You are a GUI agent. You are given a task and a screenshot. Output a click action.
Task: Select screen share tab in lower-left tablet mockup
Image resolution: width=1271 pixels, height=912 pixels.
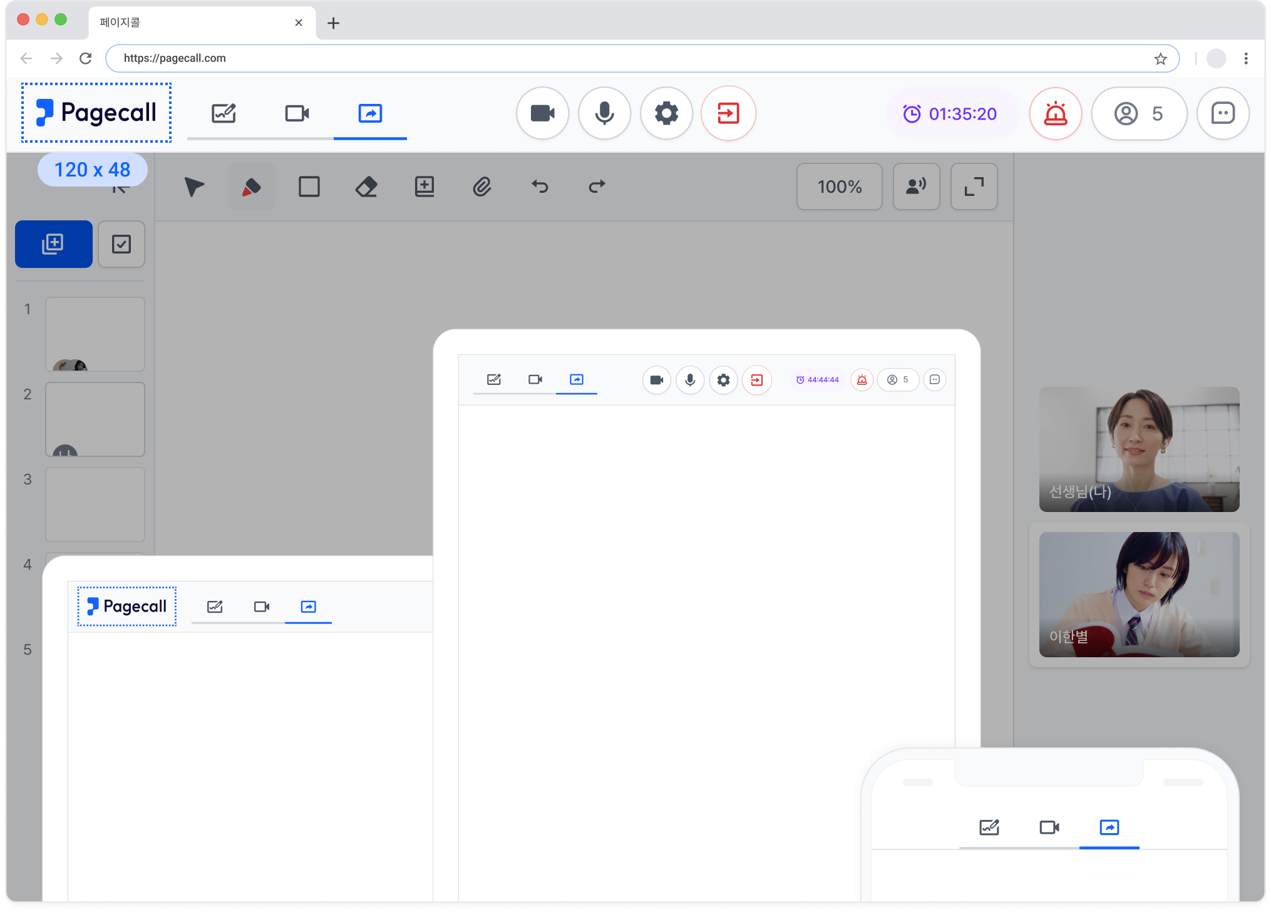(309, 607)
